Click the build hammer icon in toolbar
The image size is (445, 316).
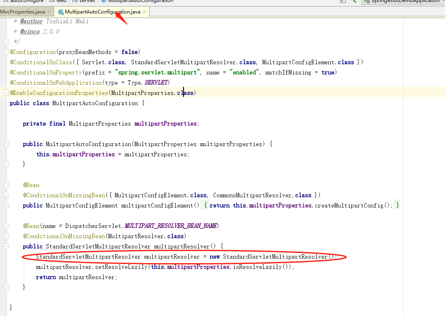click(353, 1)
